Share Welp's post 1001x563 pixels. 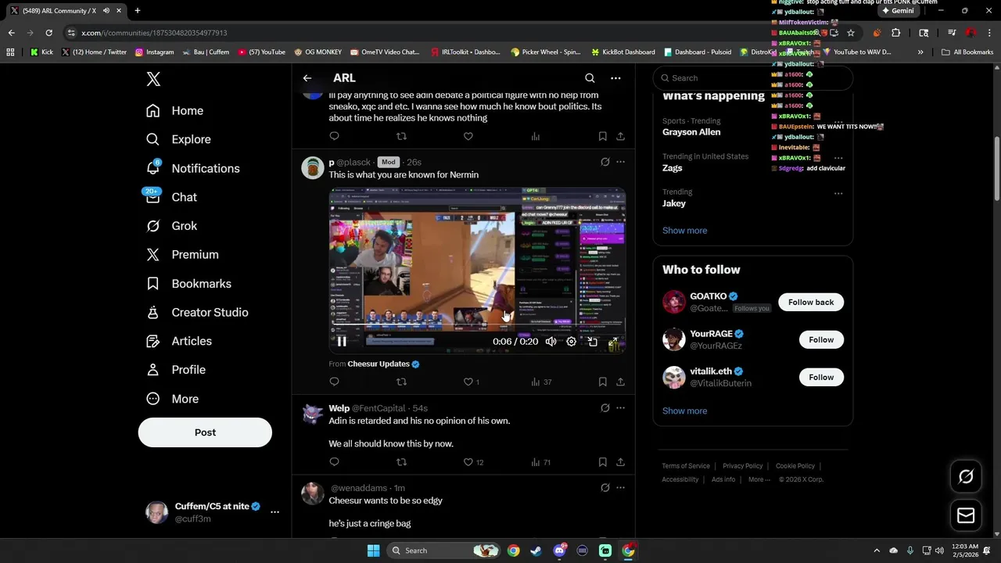tap(620, 462)
